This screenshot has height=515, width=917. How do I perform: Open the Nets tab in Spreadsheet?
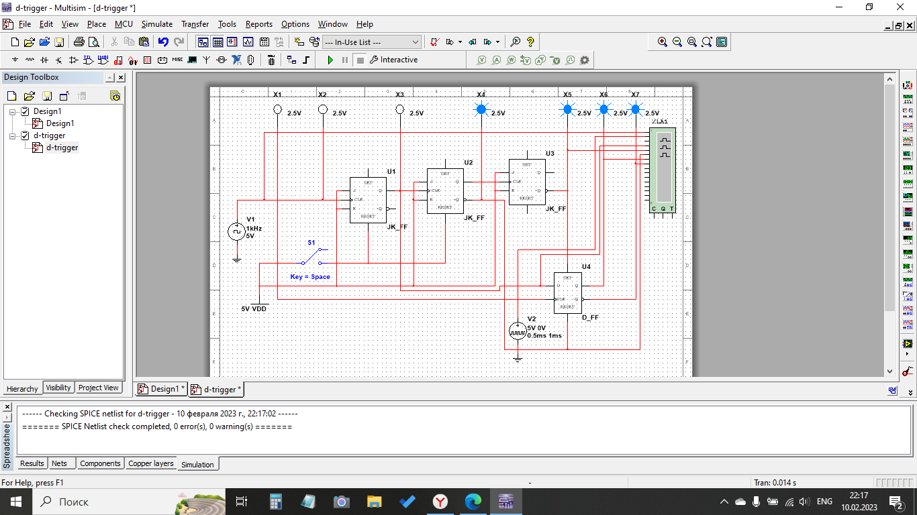click(x=60, y=463)
